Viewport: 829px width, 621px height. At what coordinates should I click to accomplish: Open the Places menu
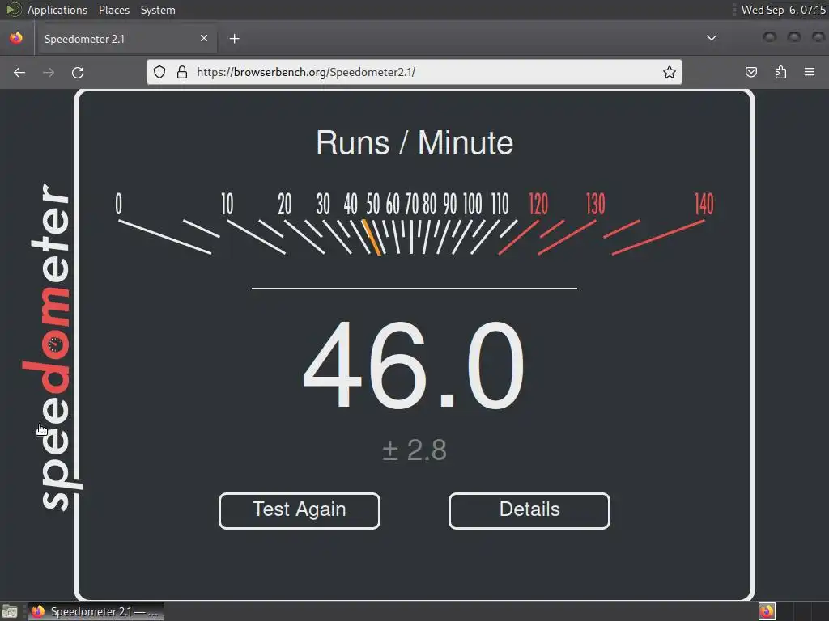pos(113,10)
